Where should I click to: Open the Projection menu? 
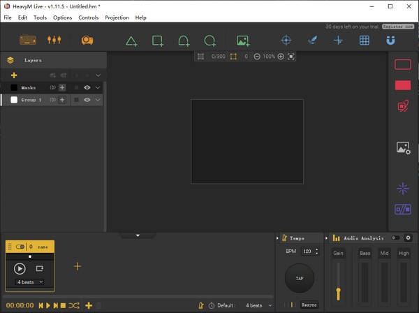pyautogui.click(x=117, y=17)
